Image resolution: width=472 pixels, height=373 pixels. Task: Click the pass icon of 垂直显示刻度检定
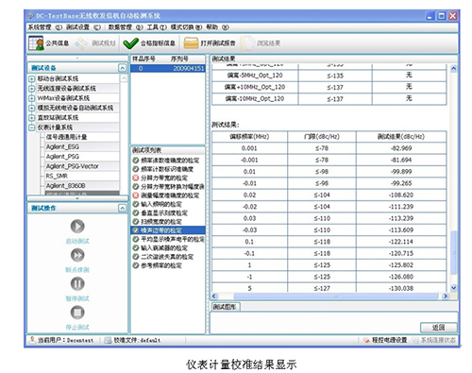pos(136,212)
